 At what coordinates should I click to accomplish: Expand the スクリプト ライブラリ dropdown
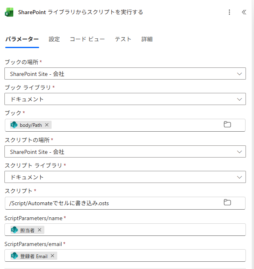[x=239, y=177]
